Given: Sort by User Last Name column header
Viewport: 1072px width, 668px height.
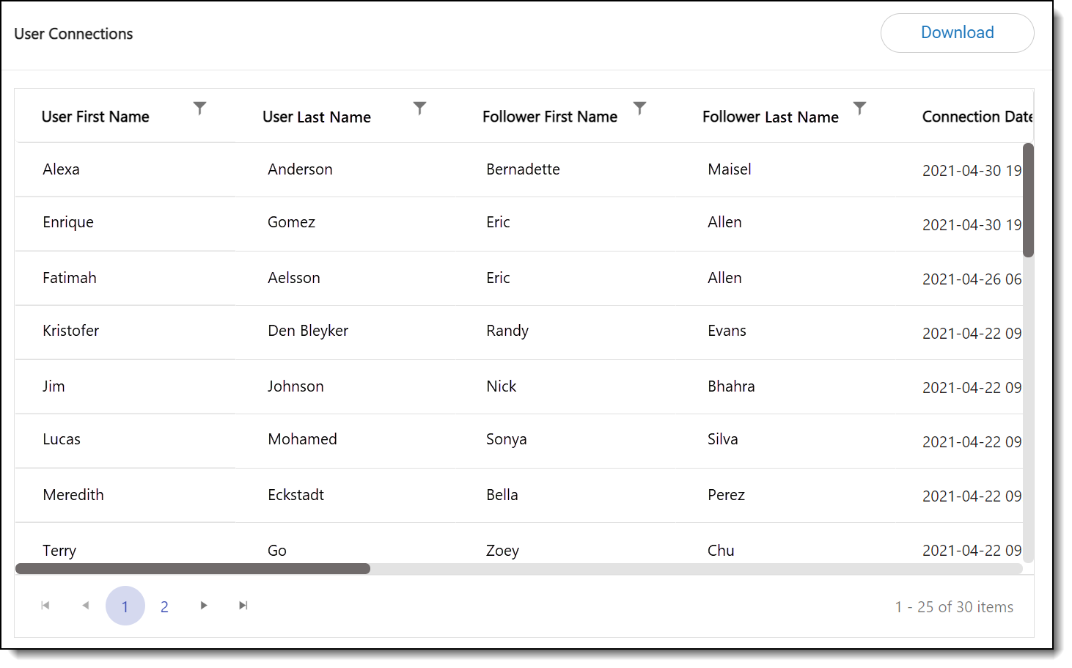Looking at the screenshot, I should point(317,117).
